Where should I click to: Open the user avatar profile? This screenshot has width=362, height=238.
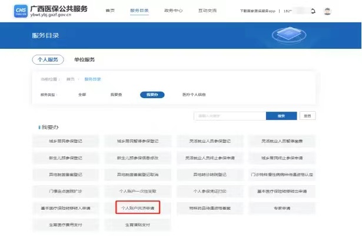coord(327,11)
